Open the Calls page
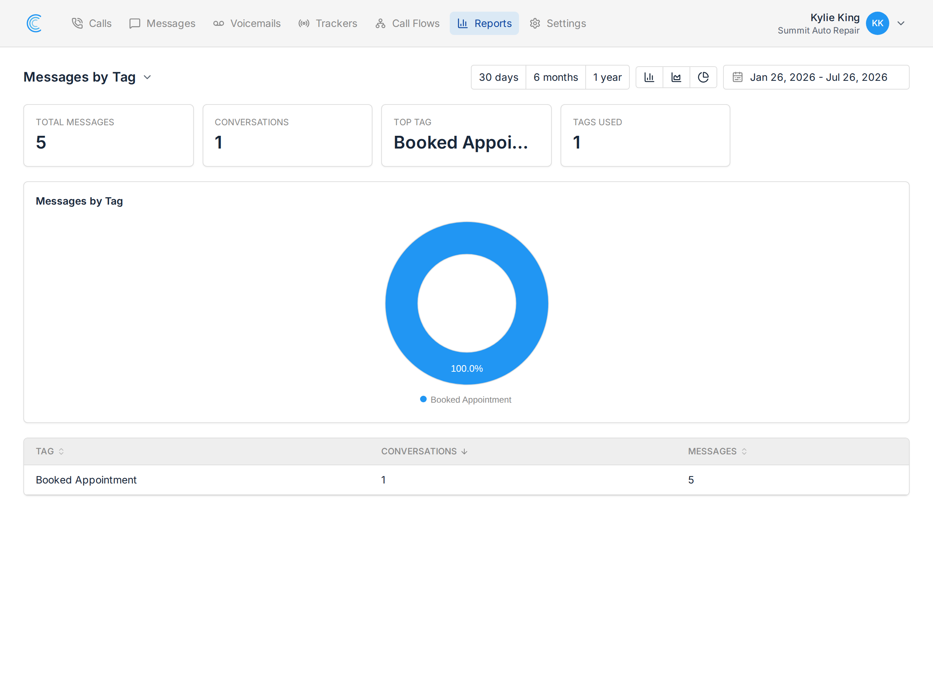The image size is (933, 699). pyautogui.click(x=91, y=23)
